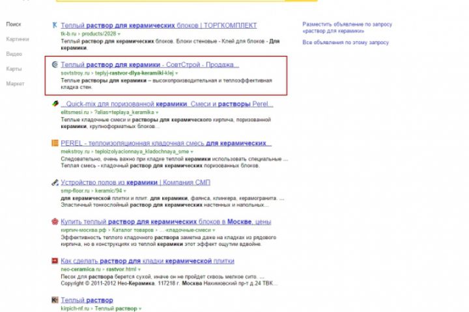Viewport: 469px width, 312px height.
Task: Click 'products/2028' URL path link
Action: click(99, 34)
